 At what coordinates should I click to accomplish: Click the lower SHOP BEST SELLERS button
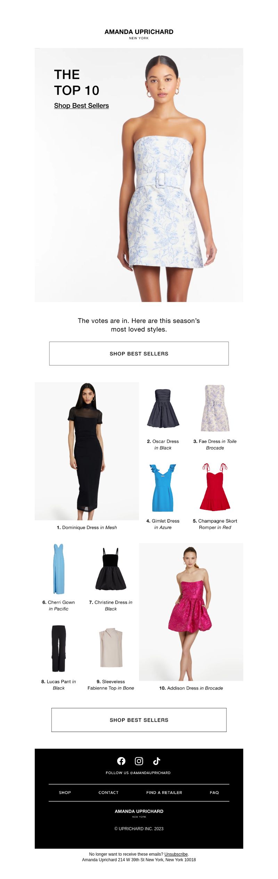click(139, 720)
